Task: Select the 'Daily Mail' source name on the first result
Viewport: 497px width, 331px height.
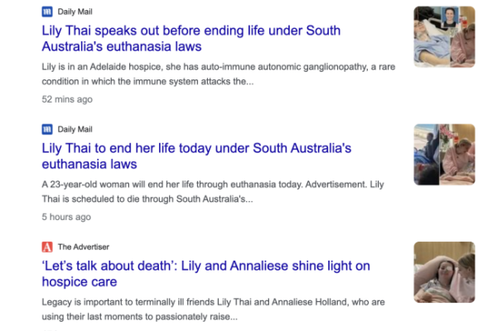Action: [75, 12]
